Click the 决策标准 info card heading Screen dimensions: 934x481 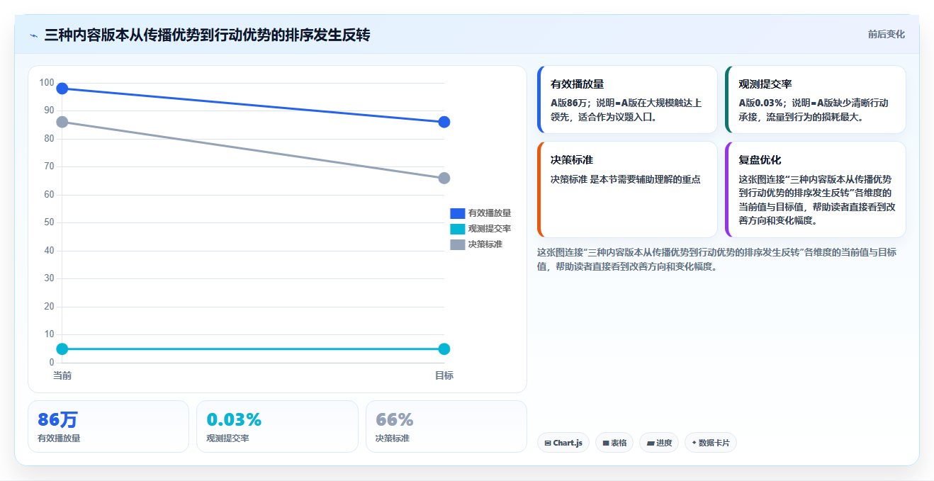click(x=571, y=160)
